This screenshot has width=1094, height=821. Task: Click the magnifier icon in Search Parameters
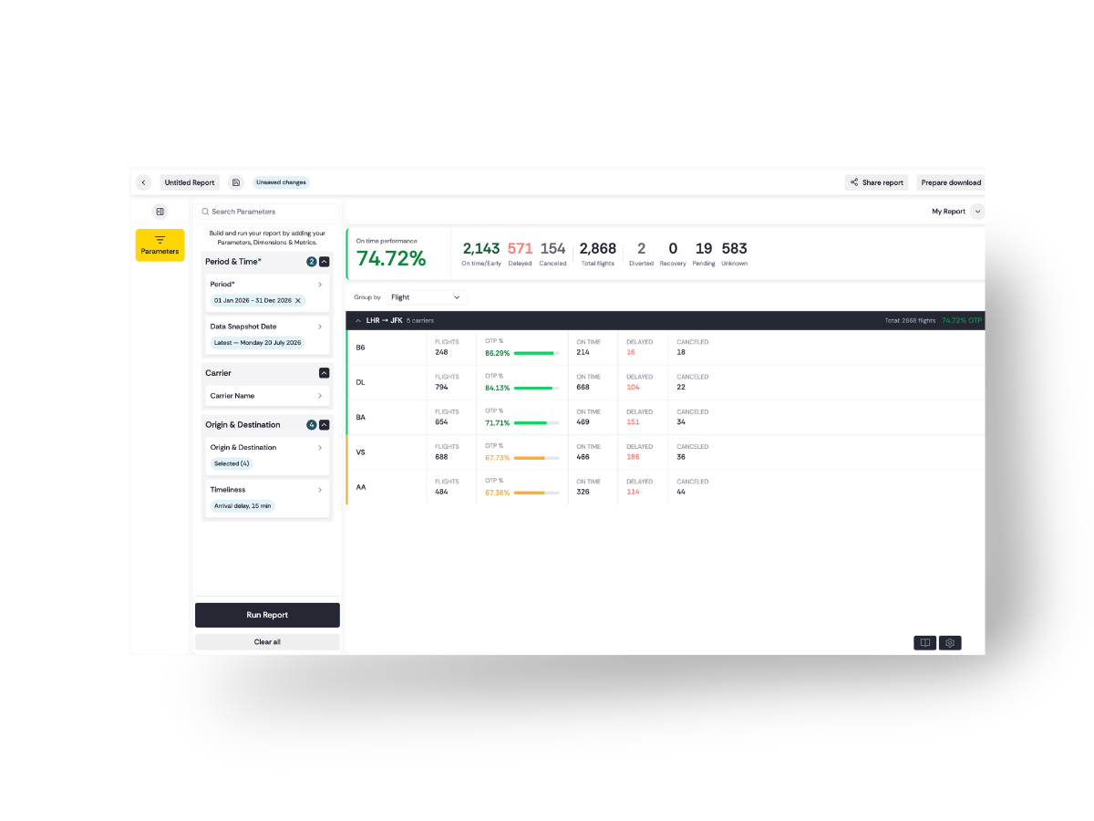[205, 212]
